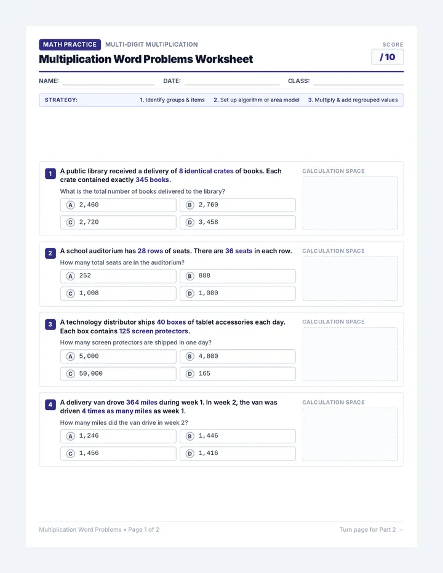Viewport: 443px width, 573px height.
Task: Click the calculation space box for question 3
Action: click(350, 354)
